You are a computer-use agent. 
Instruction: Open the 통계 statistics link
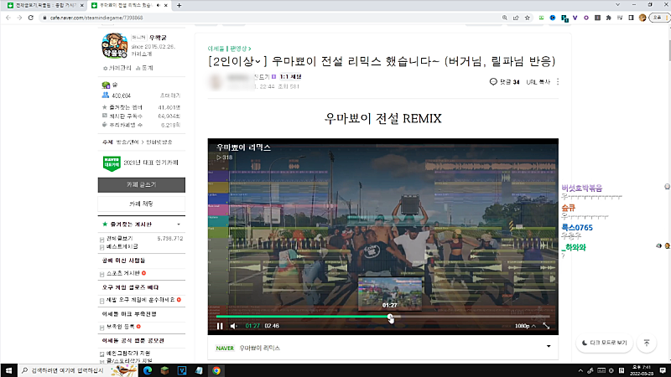point(144,68)
